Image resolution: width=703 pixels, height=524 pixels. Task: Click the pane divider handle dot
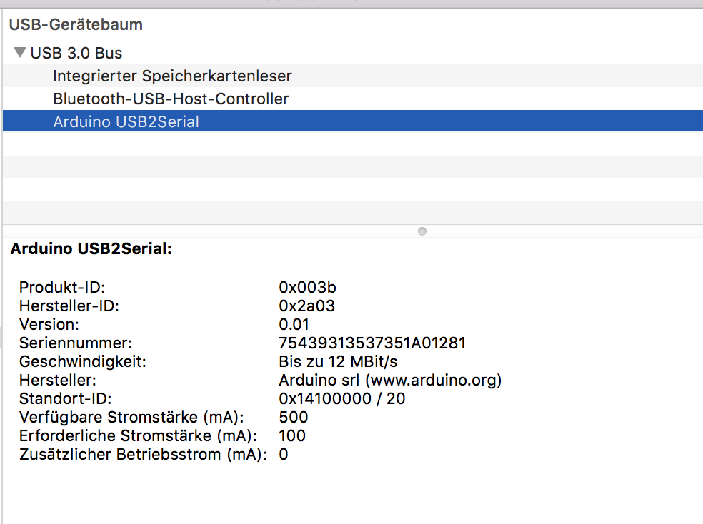(x=422, y=231)
